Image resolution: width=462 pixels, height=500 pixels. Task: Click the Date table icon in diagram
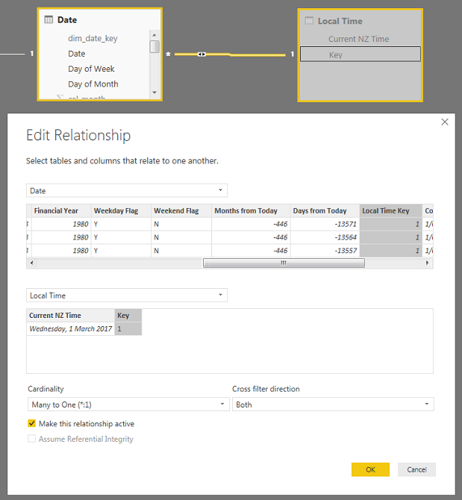click(x=49, y=19)
